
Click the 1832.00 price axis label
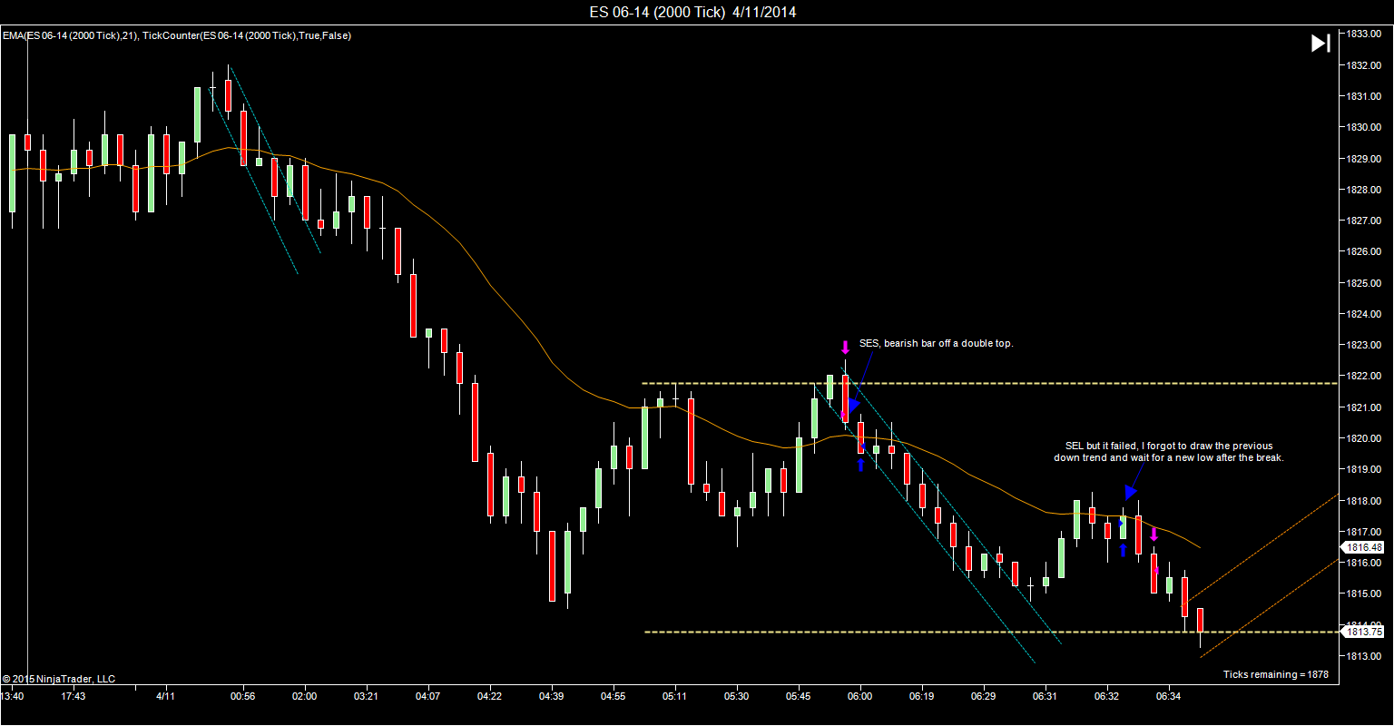click(x=1363, y=65)
